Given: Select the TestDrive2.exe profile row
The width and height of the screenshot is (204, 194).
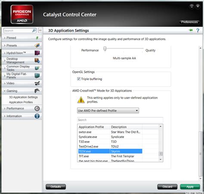Looking at the screenshot, I should (110, 147).
